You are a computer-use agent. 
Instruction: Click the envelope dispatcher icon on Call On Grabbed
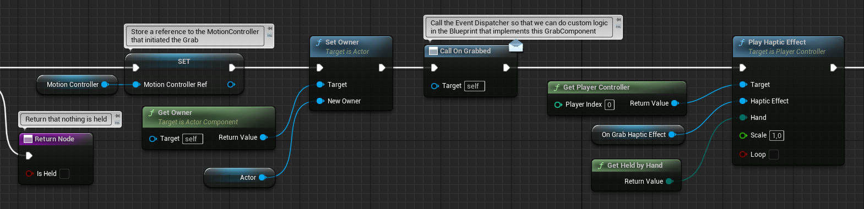[x=516, y=46]
